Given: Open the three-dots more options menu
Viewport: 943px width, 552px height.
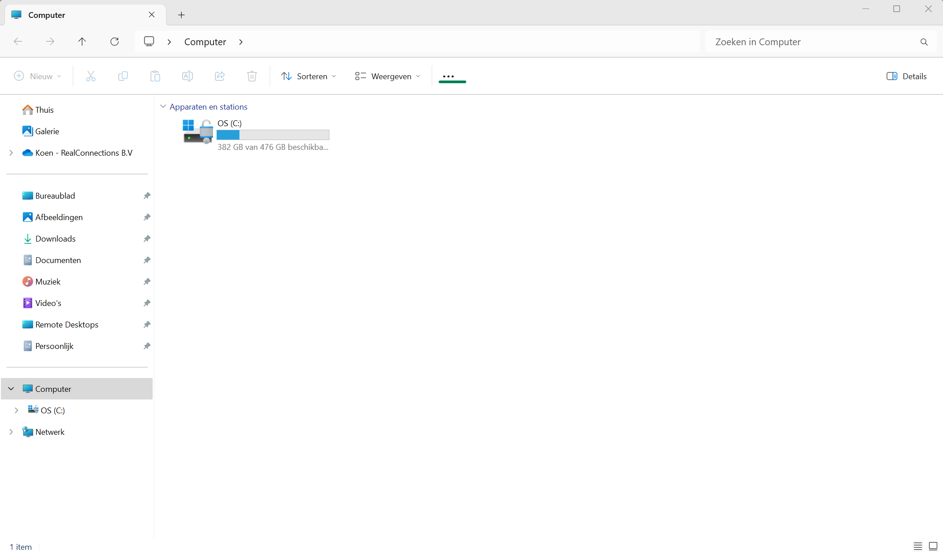Looking at the screenshot, I should [448, 76].
